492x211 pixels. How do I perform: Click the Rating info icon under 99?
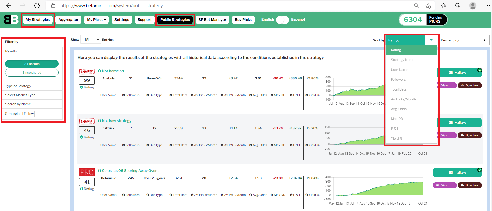(82, 87)
